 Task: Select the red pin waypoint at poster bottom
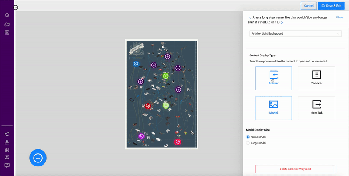pyautogui.click(x=178, y=142)
